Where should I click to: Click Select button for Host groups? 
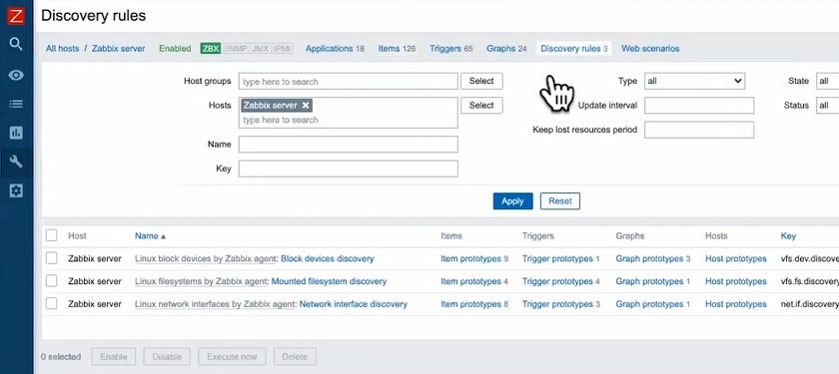point(481,81)
